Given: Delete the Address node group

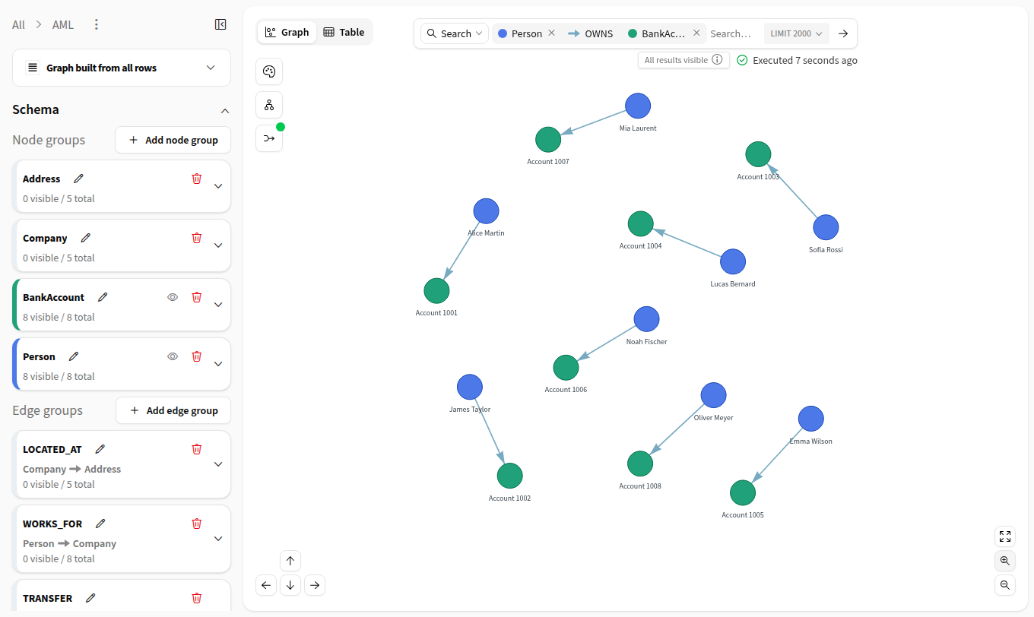Looking at the screenshot, I should tap(197, 179).
